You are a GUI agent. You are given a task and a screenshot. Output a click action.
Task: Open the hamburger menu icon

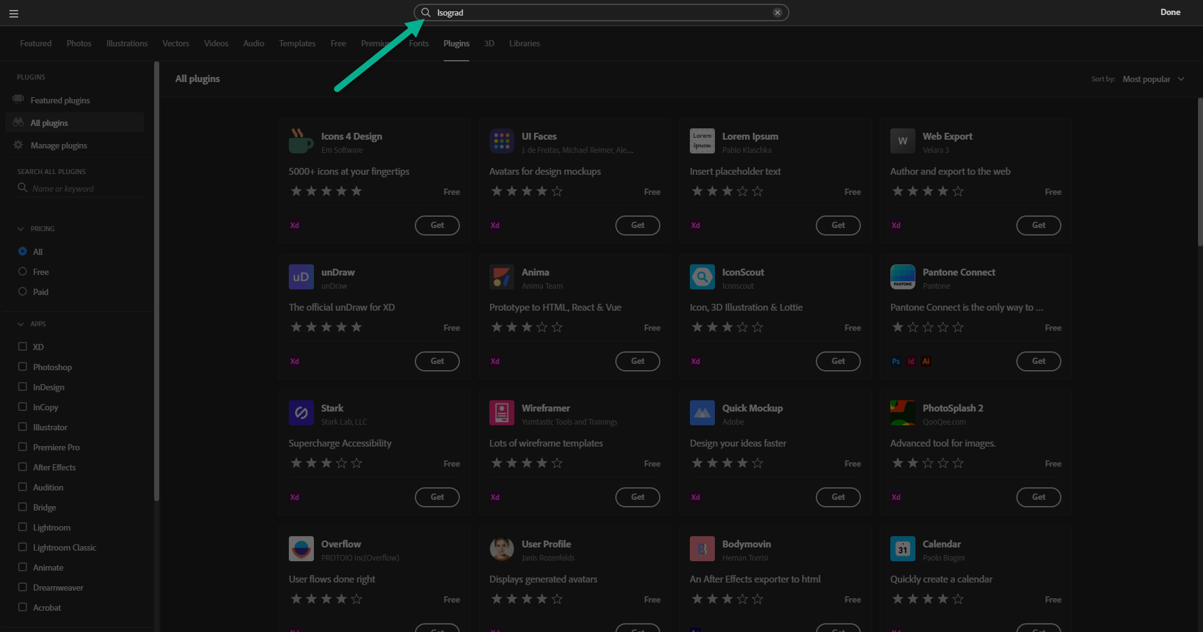(14, 13)
